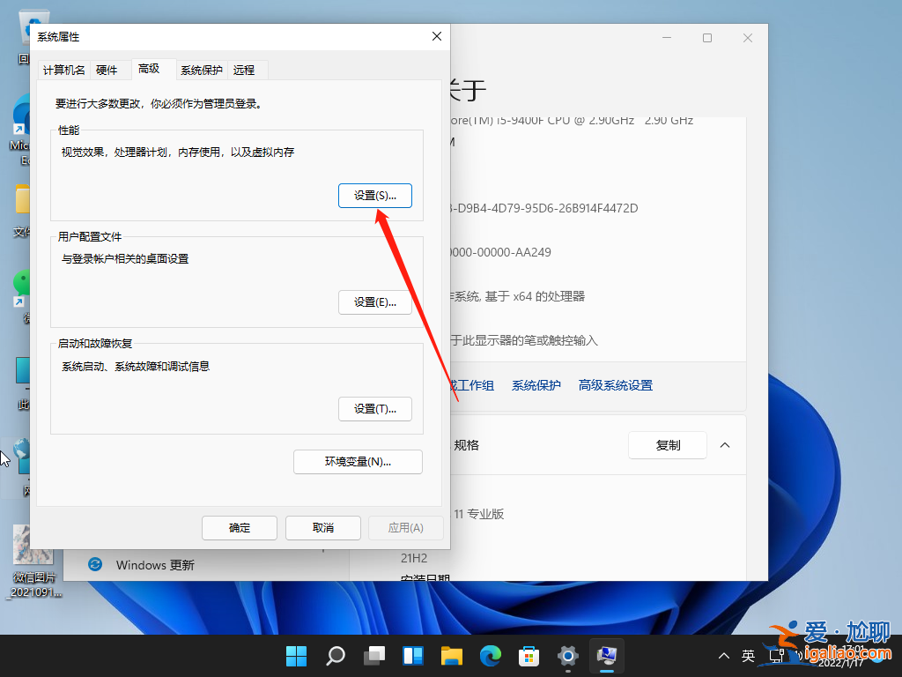Open File Explorer from the taskbar

pyautogui.click(x=452, y=656)
